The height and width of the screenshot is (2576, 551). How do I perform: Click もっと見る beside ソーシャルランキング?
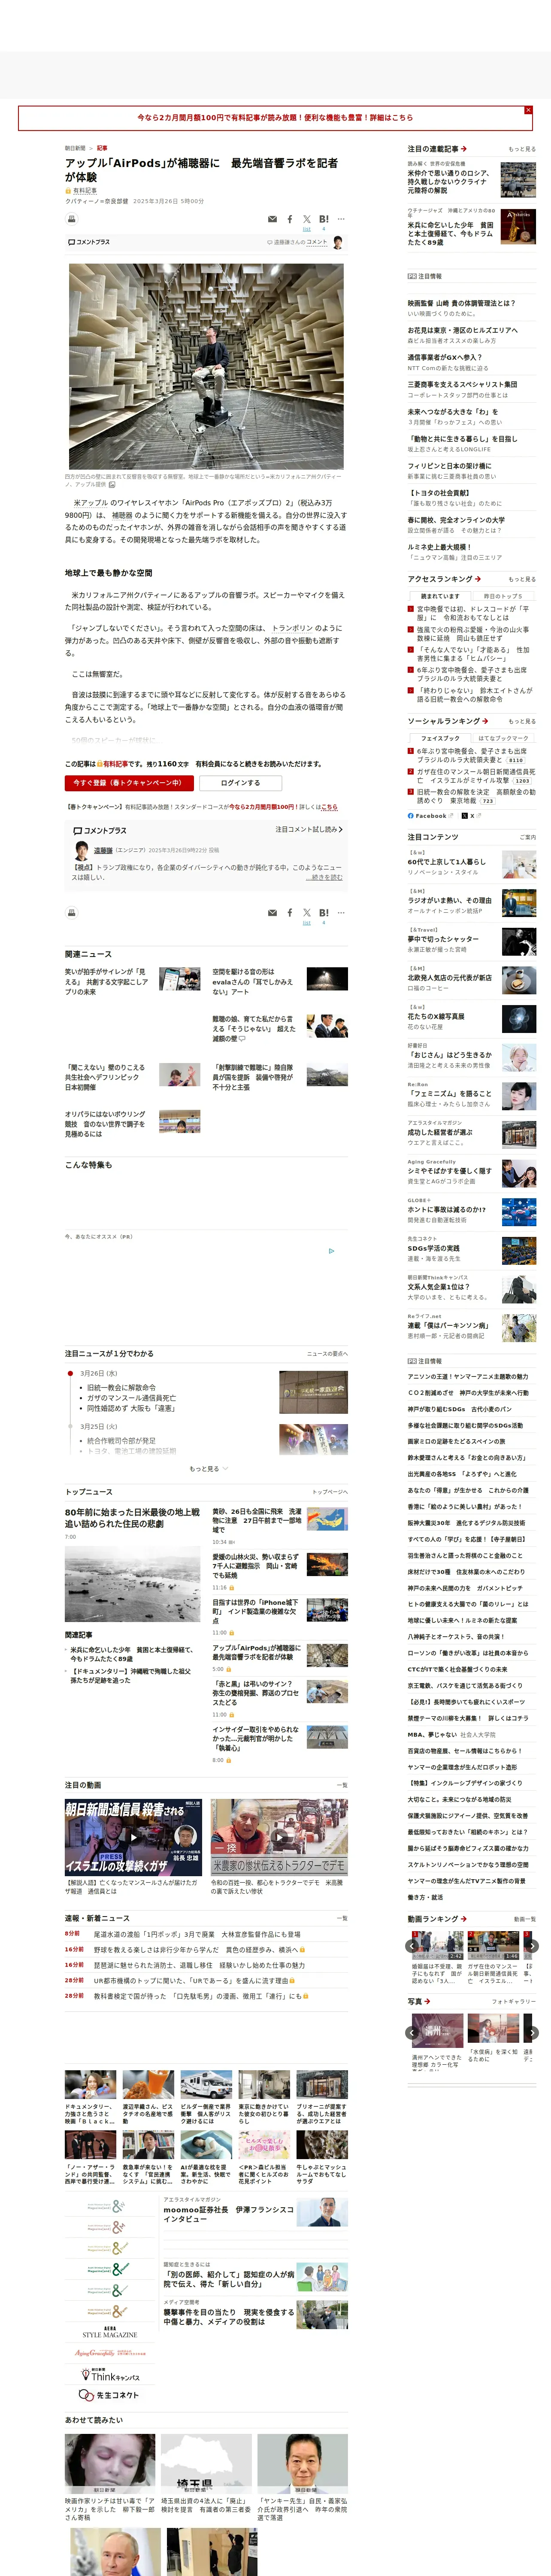pyautogui.click(x=521, y=721)
